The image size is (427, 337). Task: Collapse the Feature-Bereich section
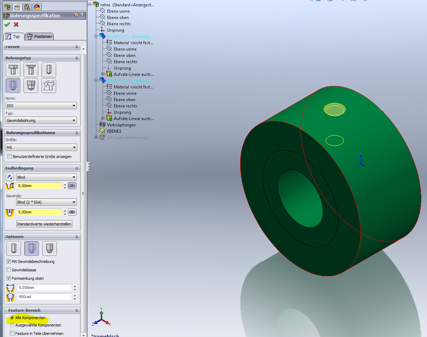[77, 311]
